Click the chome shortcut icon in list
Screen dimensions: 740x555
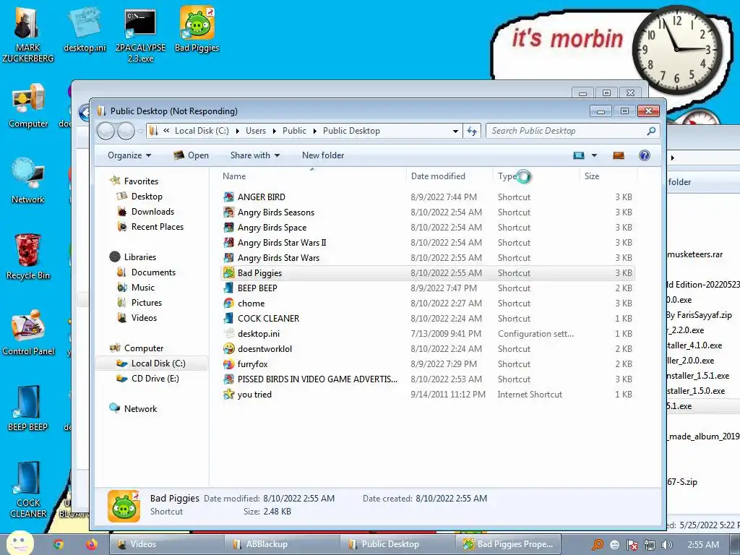pyautogui.click(x=229, y=304)
